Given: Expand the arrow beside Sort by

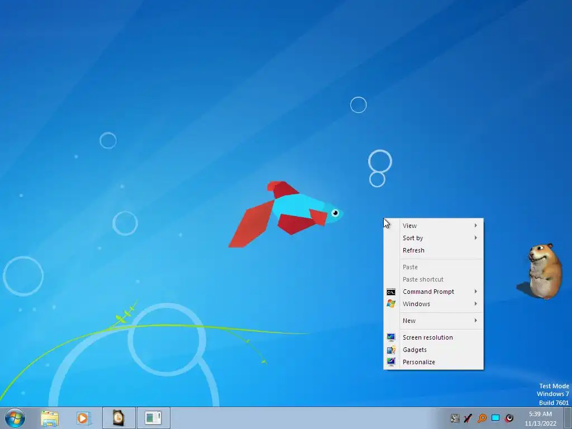Looking at the screenshot, I should click(x=476, y=238).
